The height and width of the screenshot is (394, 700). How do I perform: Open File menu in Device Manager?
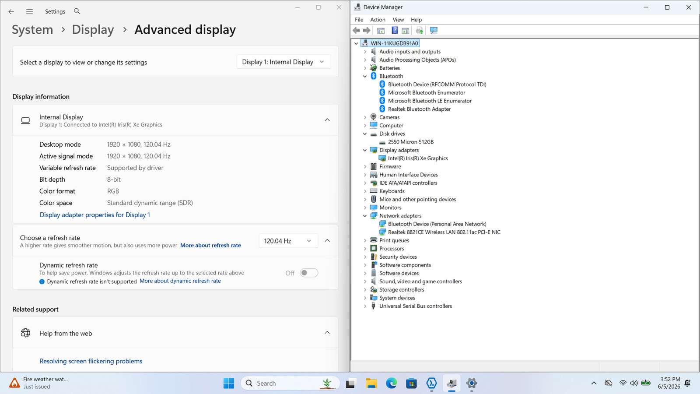click(359, 20)
